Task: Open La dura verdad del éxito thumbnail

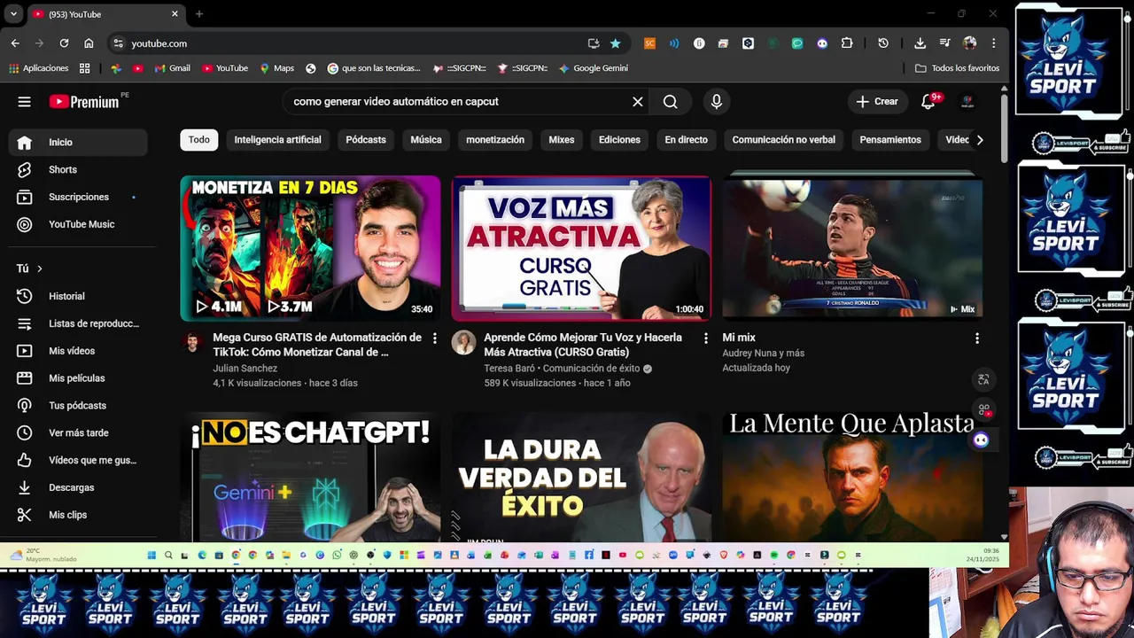Action: pyautogui.click(x=581, y=477)
